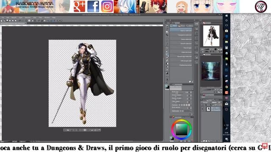Toggle first Snap to ruler icon
The width and height of the screenshot is (271, 152).
coord(48,21)
